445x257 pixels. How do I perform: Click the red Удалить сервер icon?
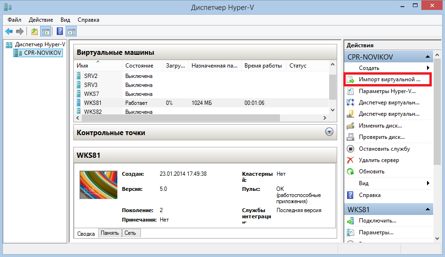click(x=350, y=160)
